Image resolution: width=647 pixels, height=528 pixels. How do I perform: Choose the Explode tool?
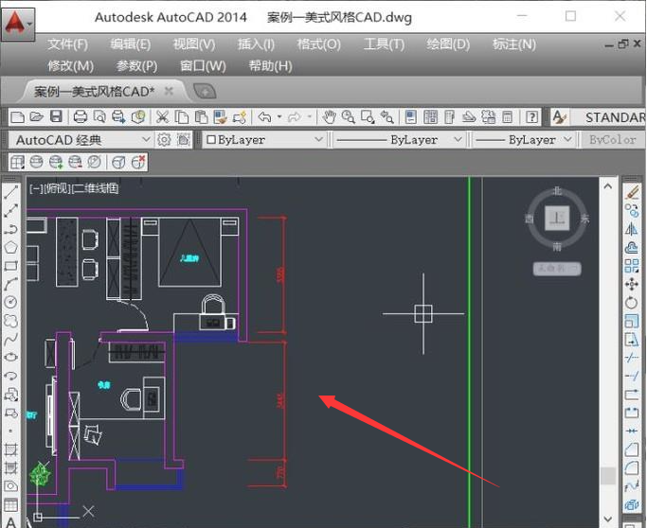(x=631, y=504)
